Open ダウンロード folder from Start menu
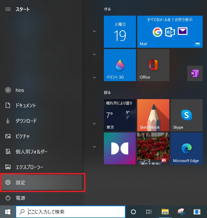The width and height of the screenshot is (207, 218). coord(42,121)
